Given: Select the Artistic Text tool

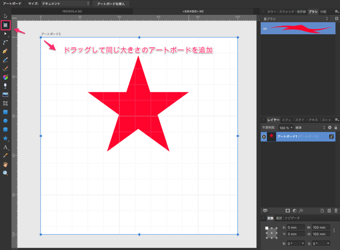Looking at the screenshot, I should pyautogui.click(x=5, y=147).
